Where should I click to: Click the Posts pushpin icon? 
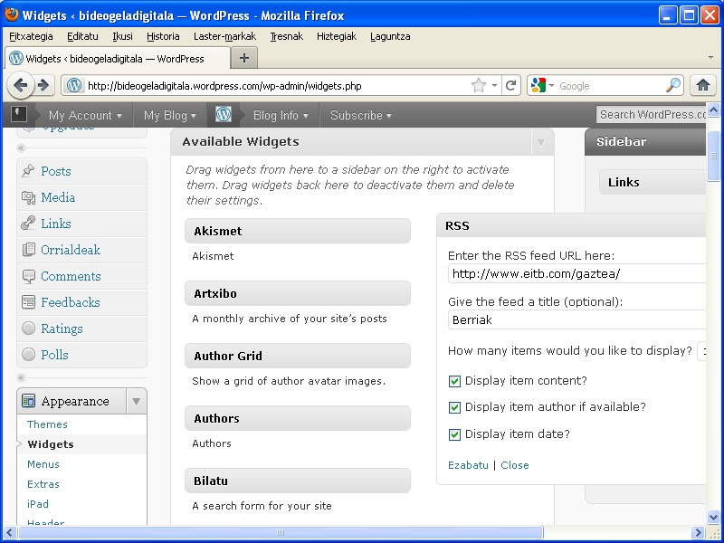click(x=28, y=171)
